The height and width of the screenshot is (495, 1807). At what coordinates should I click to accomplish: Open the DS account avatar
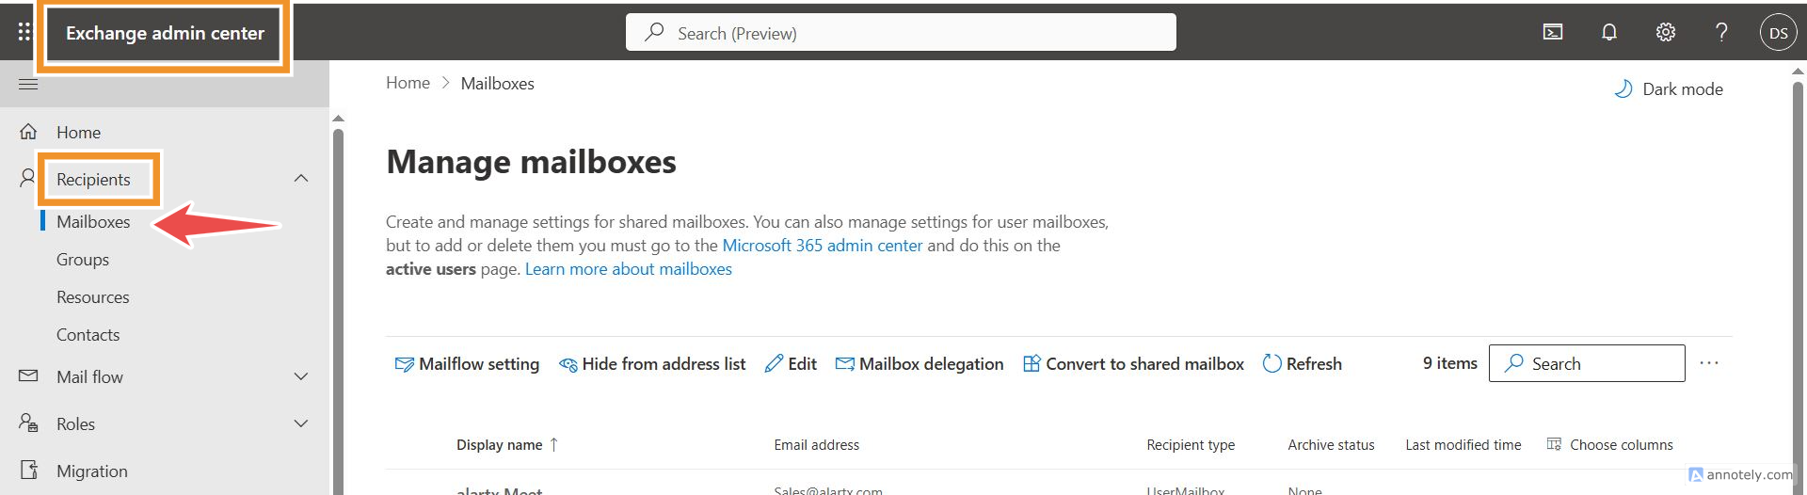click(1778, 33)
